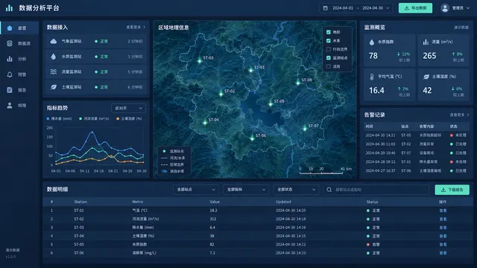Uncheck the second map layer checkbox (water system)
Screen dimensions: 477x268
[x=329, y=40]
